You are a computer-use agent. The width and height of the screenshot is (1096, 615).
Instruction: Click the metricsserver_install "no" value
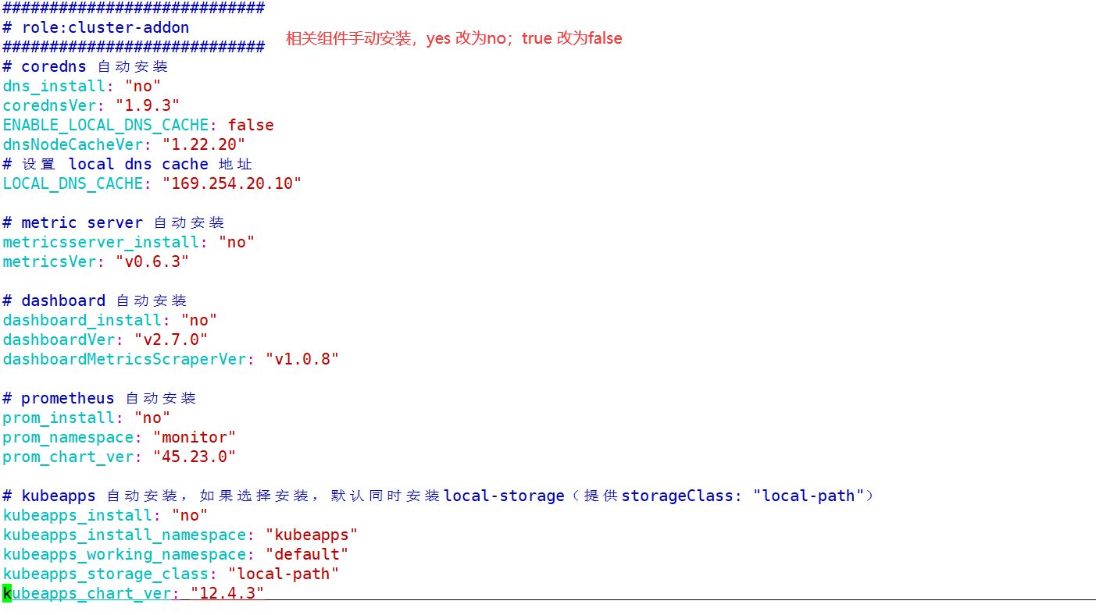(237, 242)
